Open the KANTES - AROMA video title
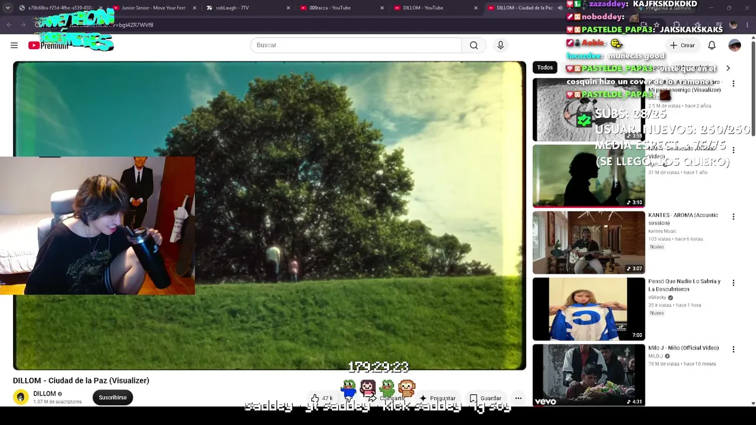Screen dimensions: 756x425 tap(683, 219)
